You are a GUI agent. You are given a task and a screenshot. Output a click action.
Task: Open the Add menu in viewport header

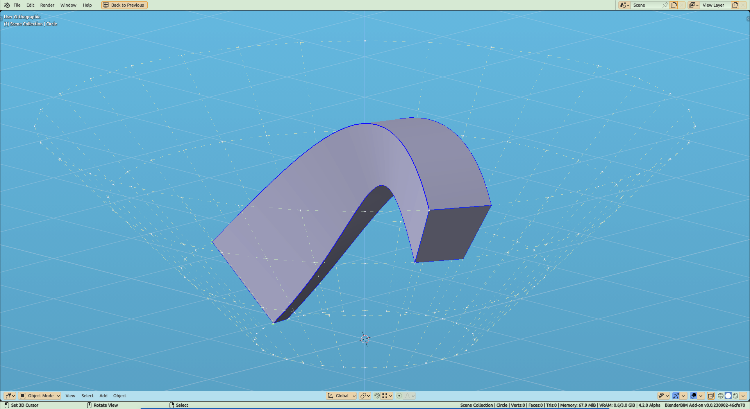103,396
